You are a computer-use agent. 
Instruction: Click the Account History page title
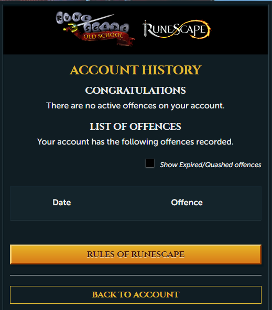tap(136, 70)
